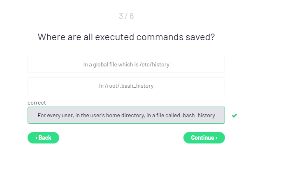Screen dimensions: 283x173
Task: Go back to the previous question
Action: pyautogui.click(x=43, y=138)
